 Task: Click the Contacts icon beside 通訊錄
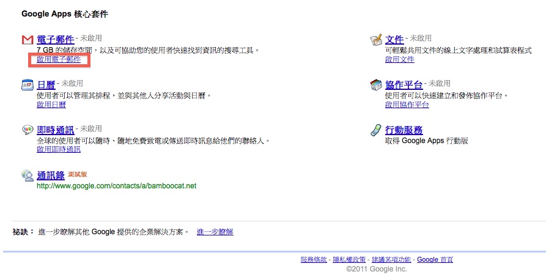pyautogui.click(x=28, y=175)
